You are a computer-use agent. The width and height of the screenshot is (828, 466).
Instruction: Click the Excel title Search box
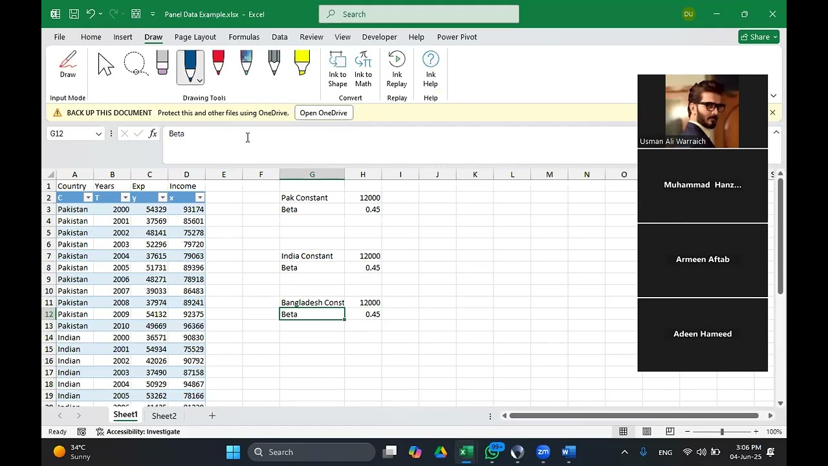[419, 14]
